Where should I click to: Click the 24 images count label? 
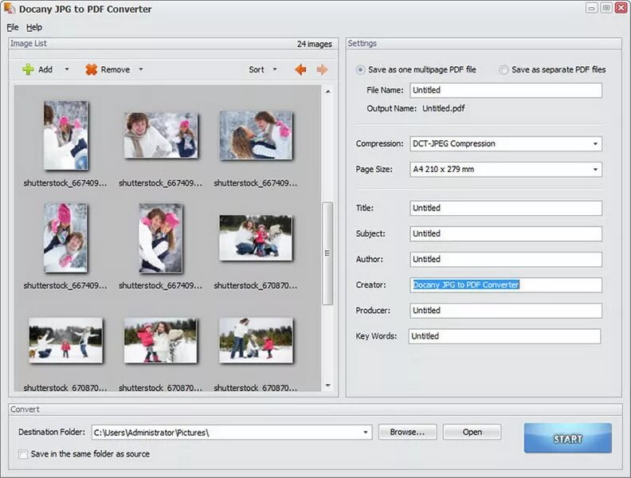[x=314, y=44]
